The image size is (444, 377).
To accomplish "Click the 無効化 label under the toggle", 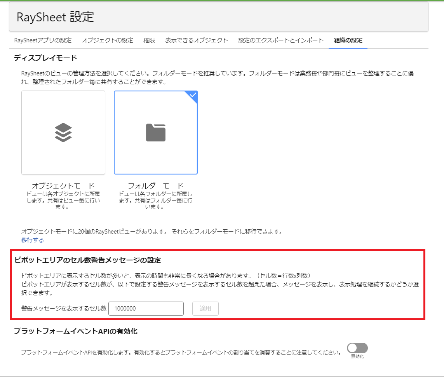I will [357, 356].
